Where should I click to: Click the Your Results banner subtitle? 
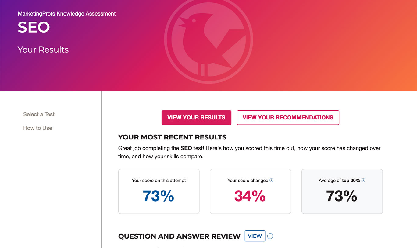[x=43, y=50]
